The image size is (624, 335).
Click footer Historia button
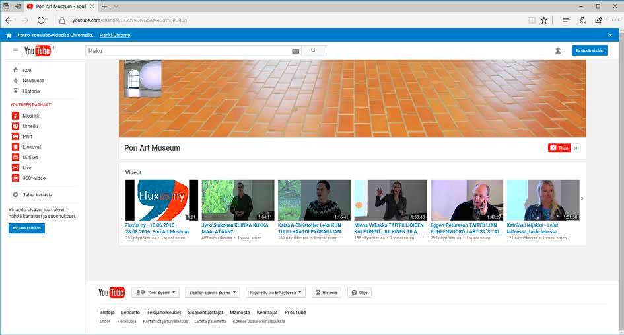[x=326, y=292]
